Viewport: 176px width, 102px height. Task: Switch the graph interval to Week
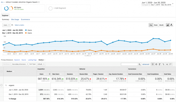click(x=156, y=25)
